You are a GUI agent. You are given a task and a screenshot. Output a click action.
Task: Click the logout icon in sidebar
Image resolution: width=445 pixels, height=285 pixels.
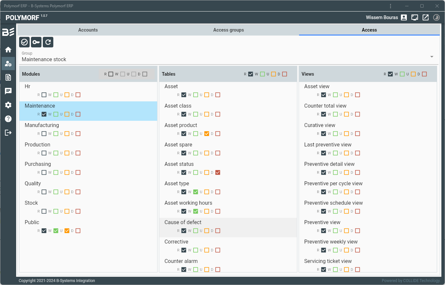8,133
